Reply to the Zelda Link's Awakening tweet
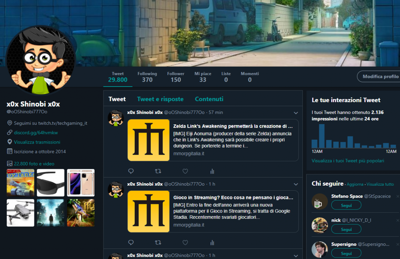The height and width of the screenshot is (259, 400). point(131,171)
